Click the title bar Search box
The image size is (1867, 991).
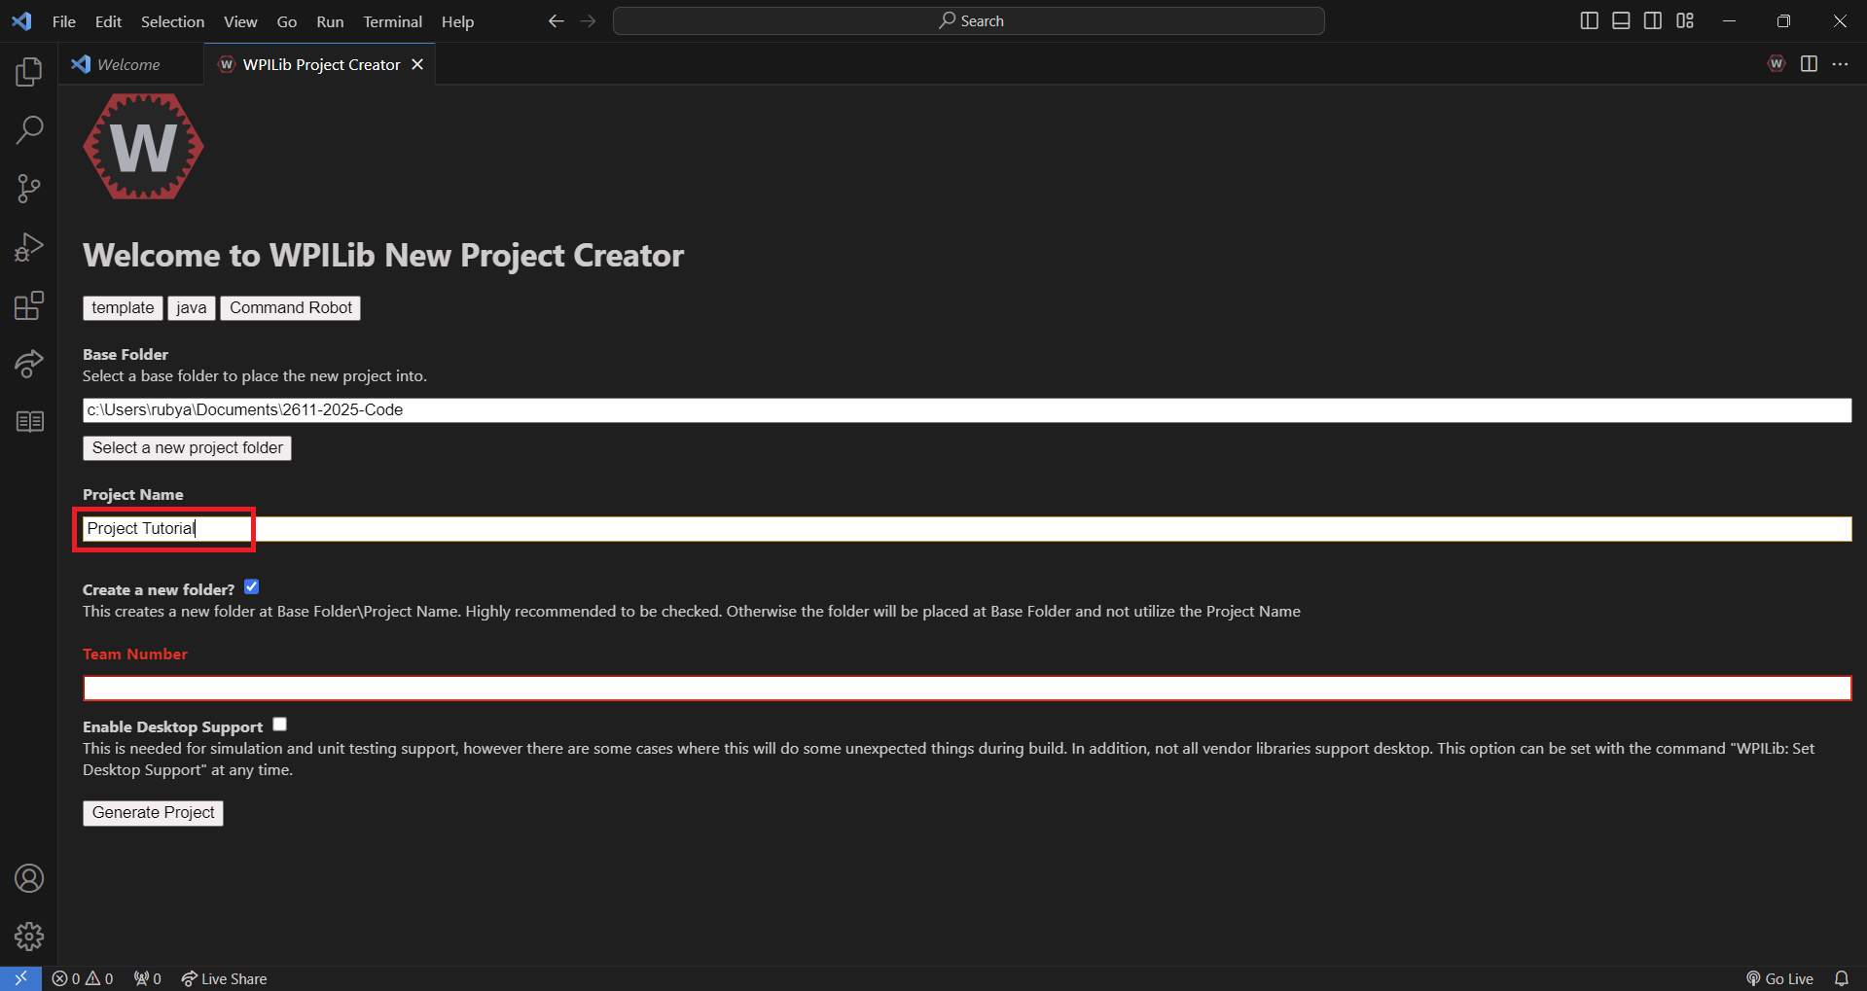click(x=969, y=21)
